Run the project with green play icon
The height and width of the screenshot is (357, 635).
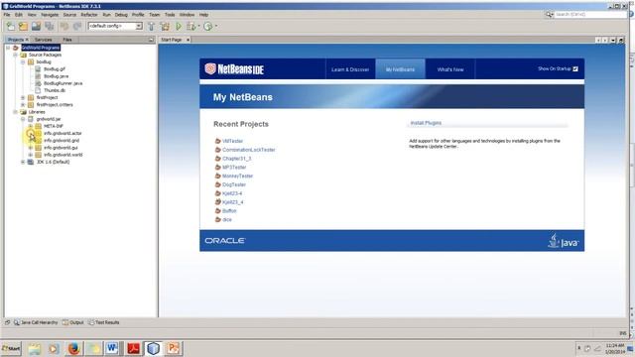click(179, 27)
